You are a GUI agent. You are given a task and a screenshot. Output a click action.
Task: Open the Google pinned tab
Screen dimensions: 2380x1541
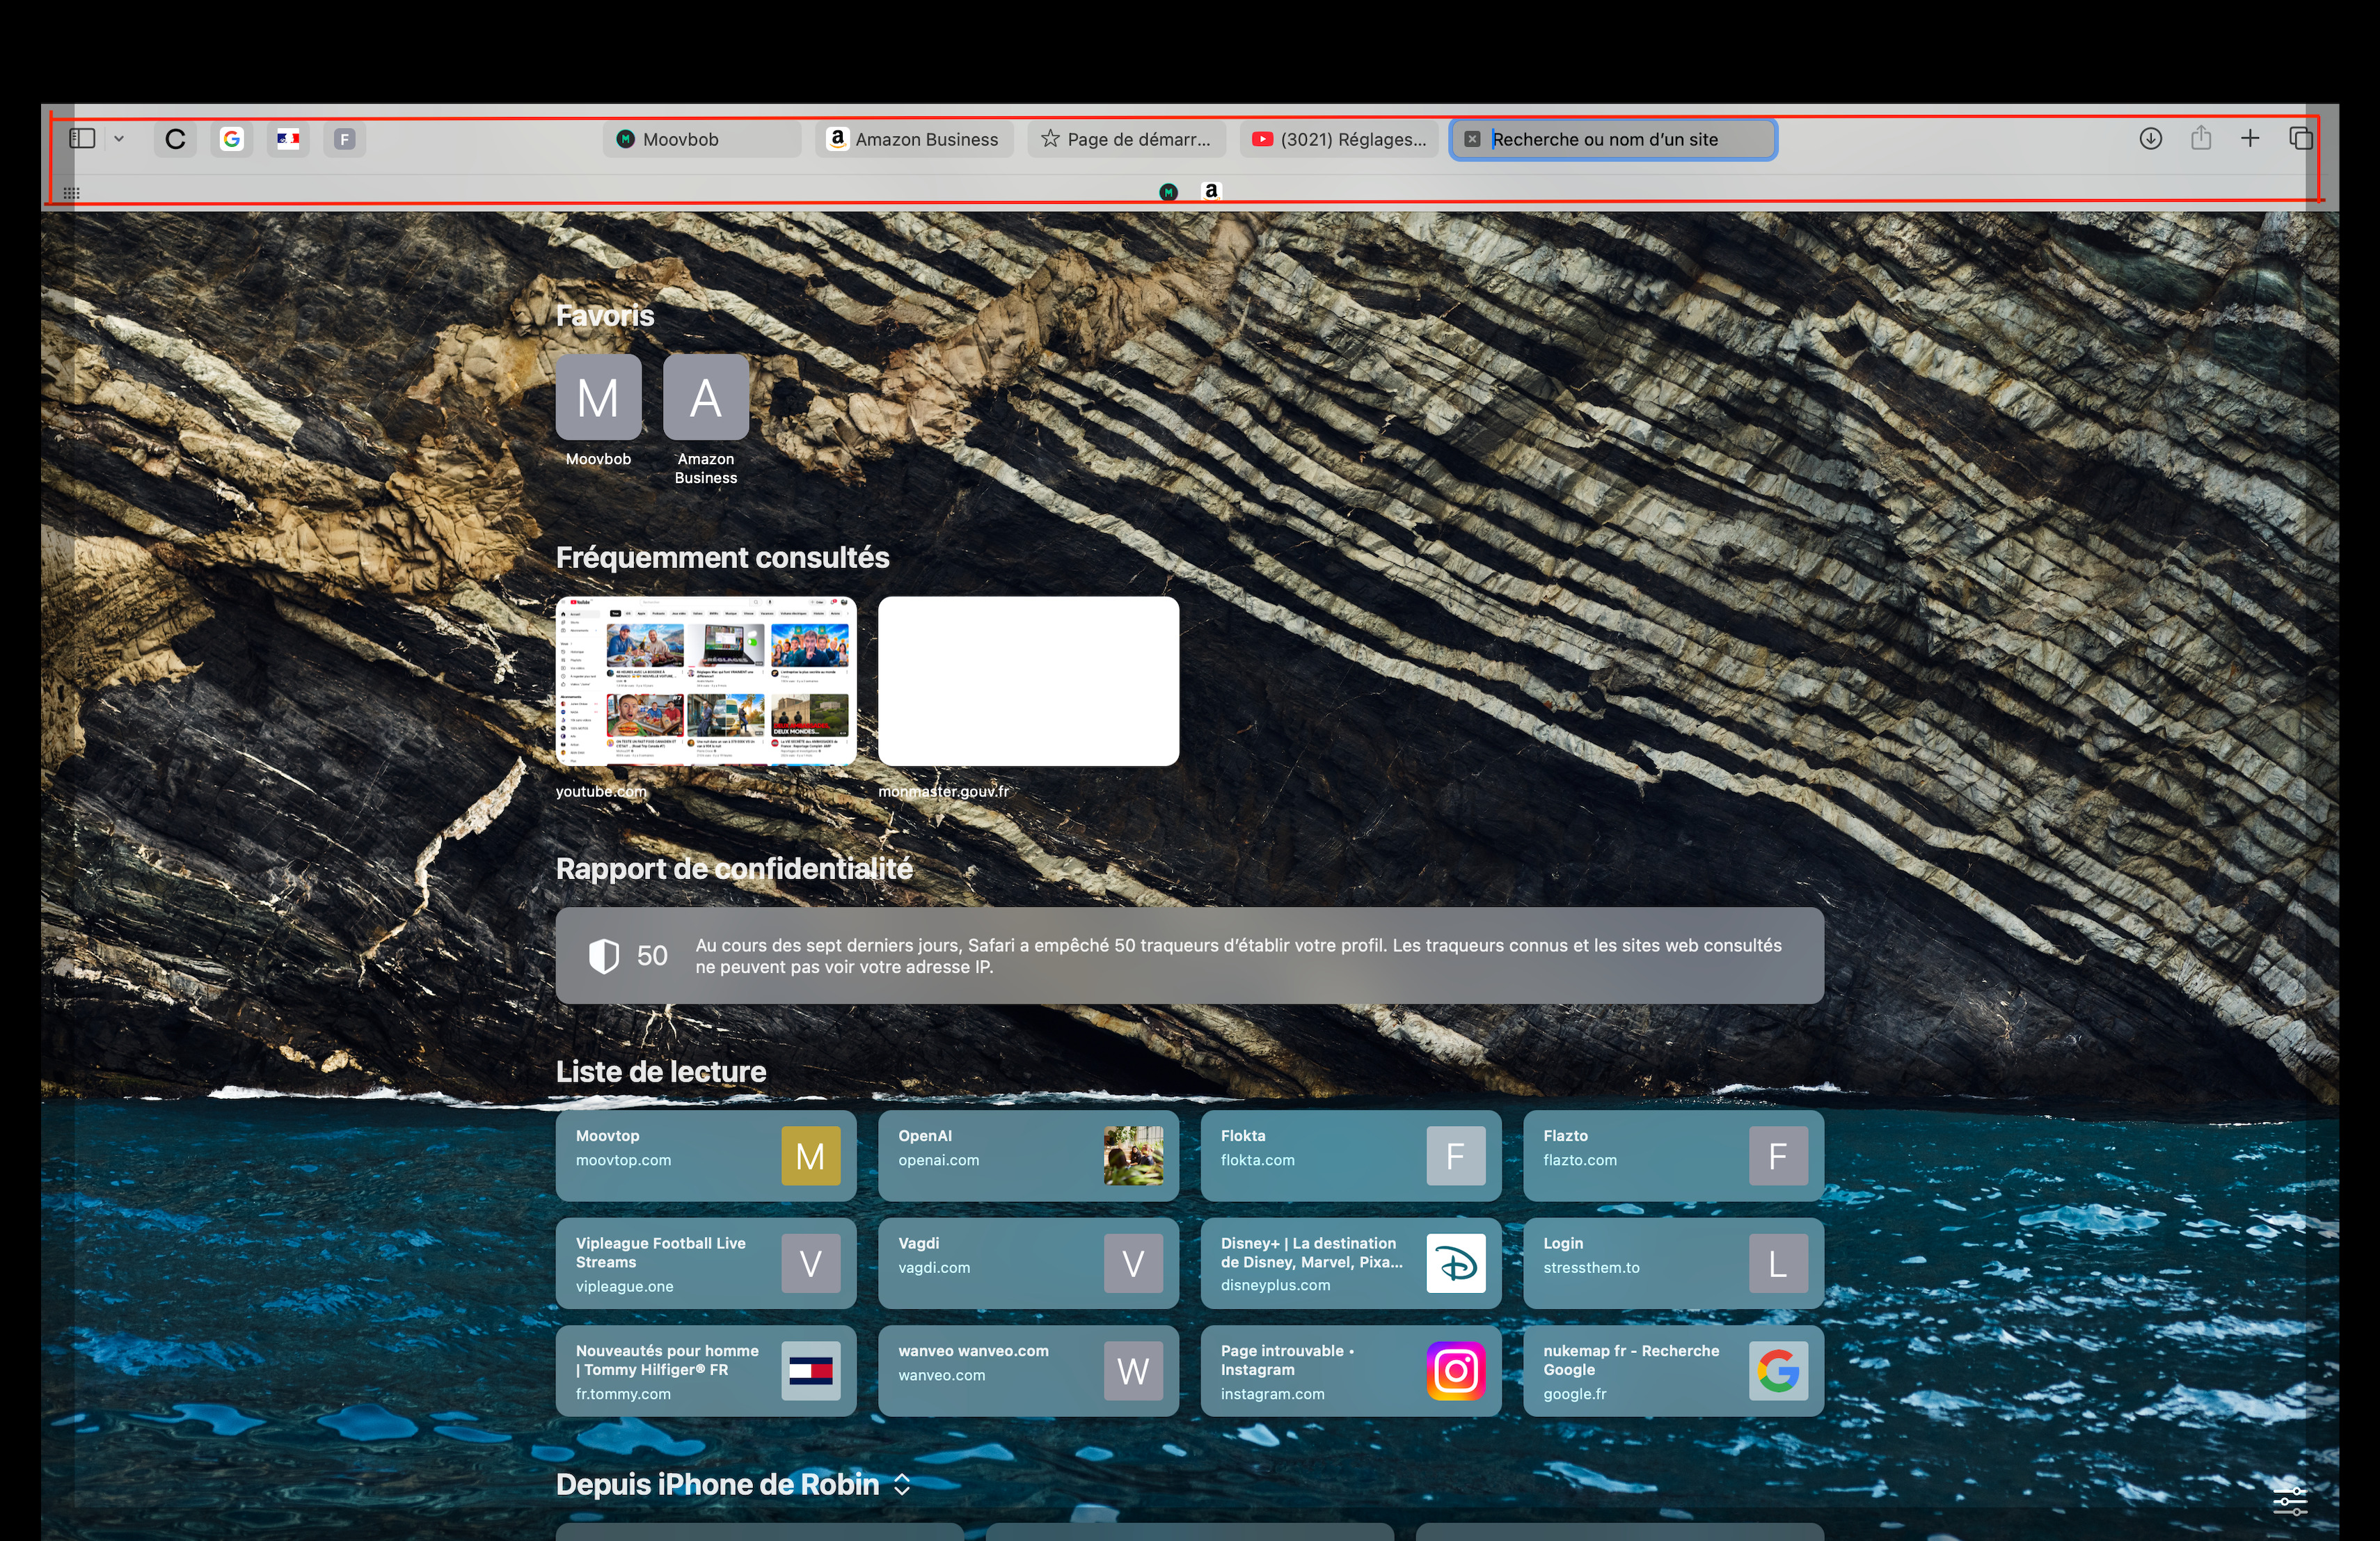pos(232,139)
